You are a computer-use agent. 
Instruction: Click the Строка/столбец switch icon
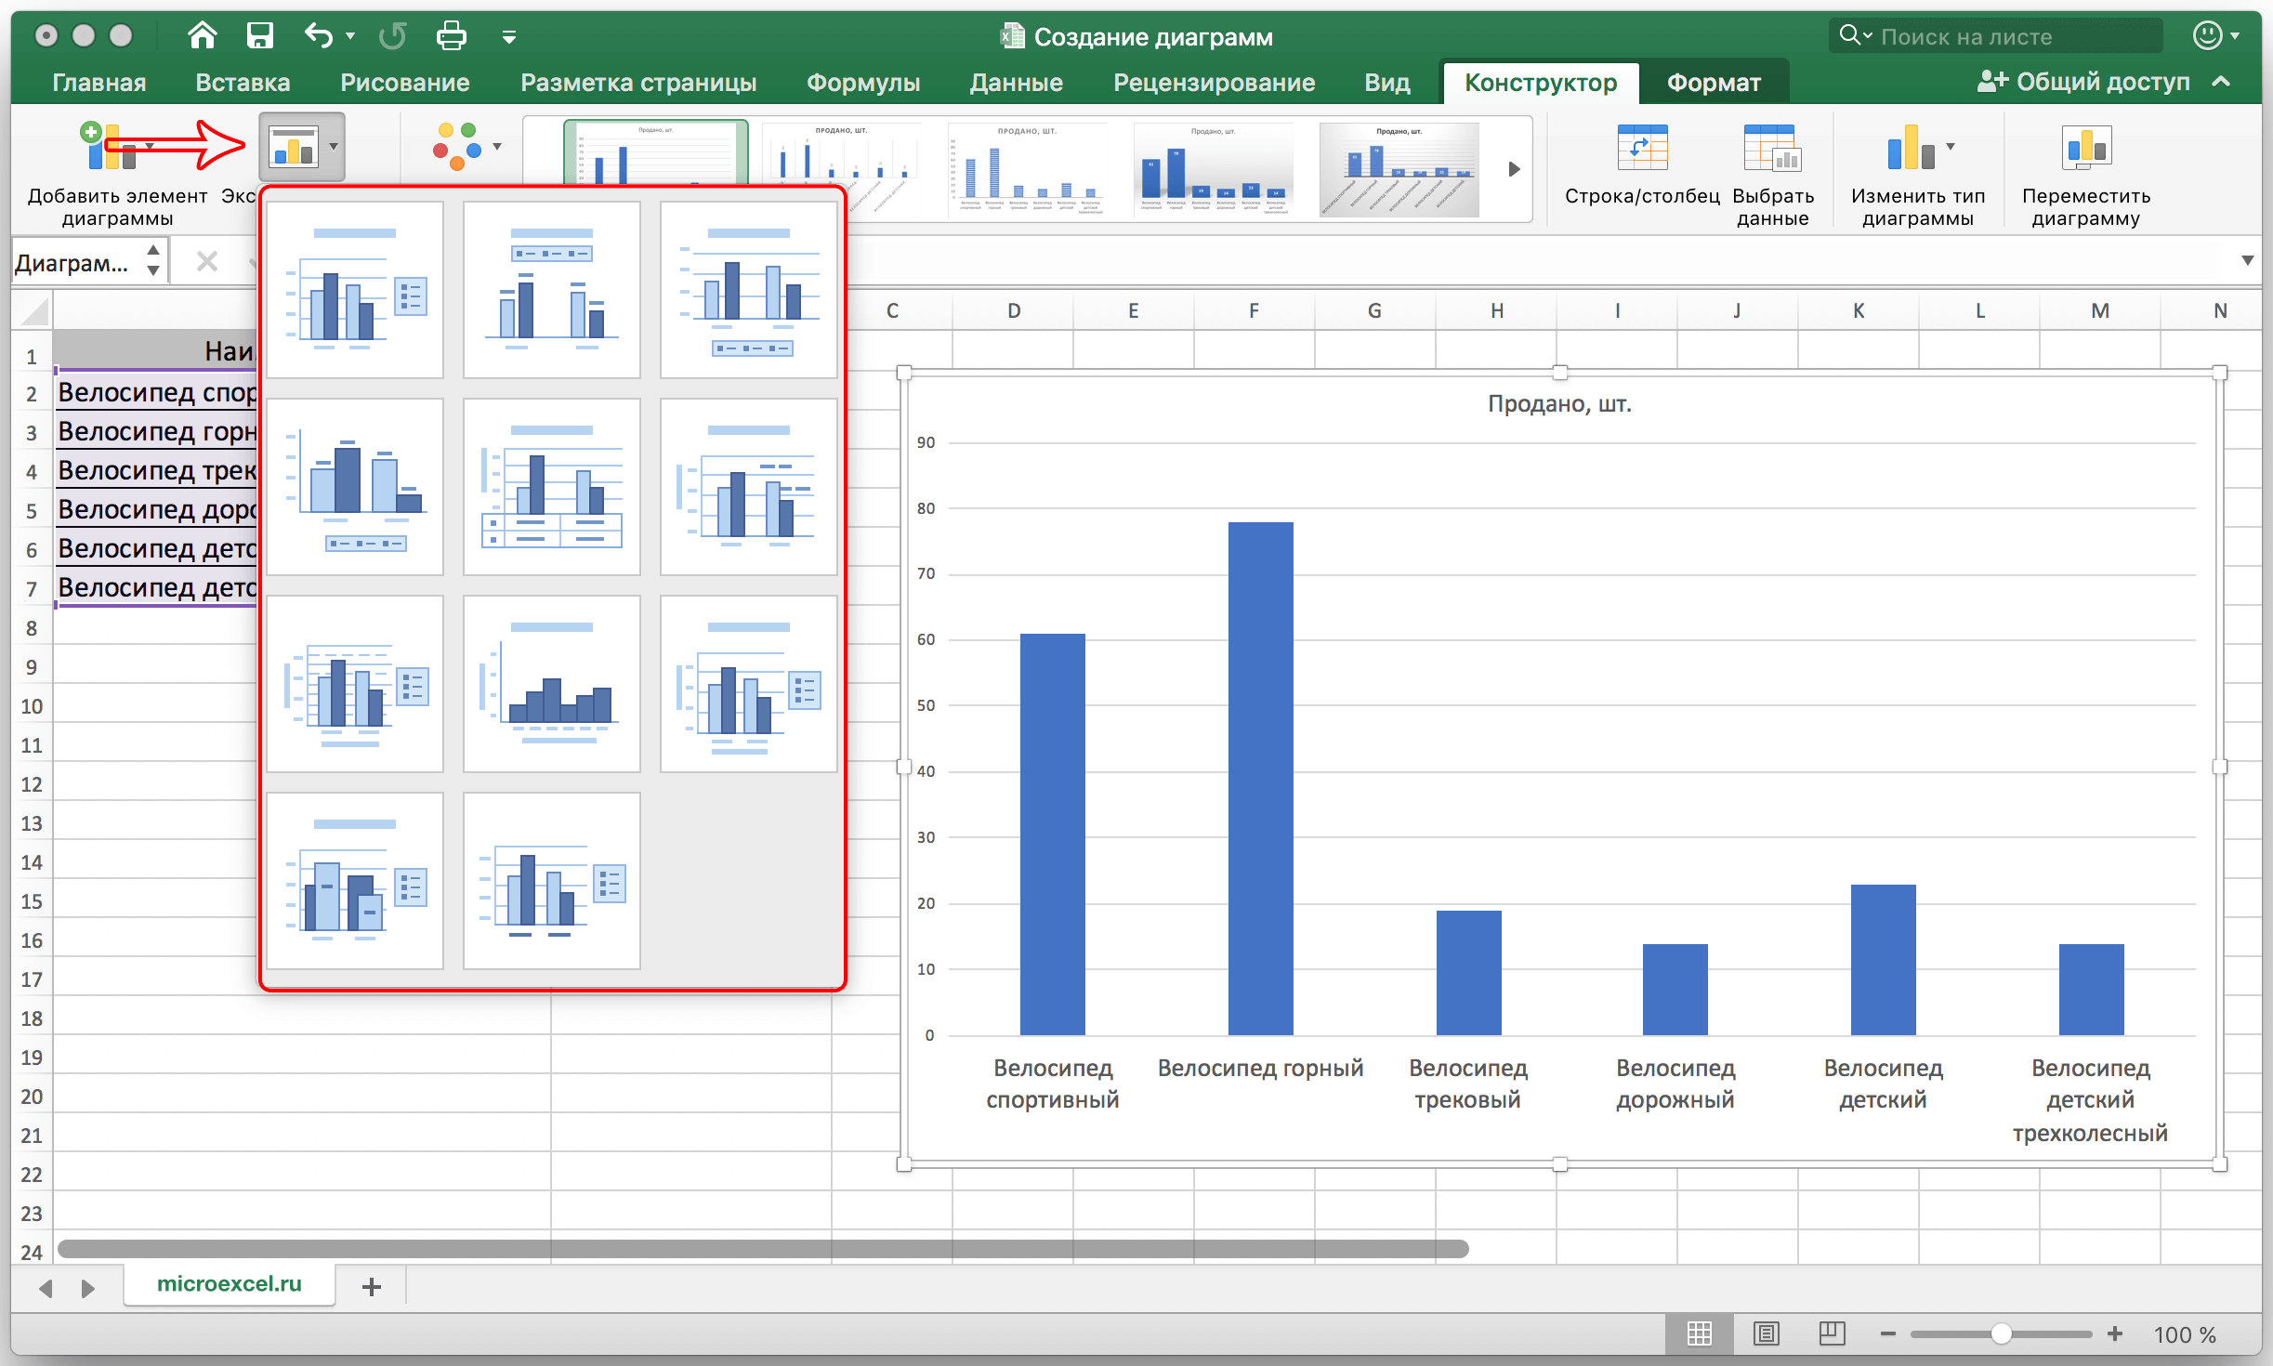(x=1641, y=149)
